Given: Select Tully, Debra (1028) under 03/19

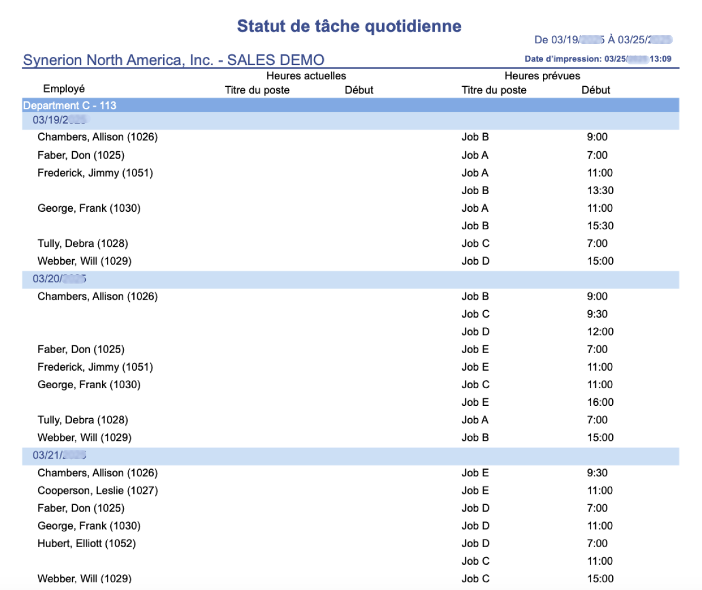Looking at the screenshot, I should [x=83, y=243].
